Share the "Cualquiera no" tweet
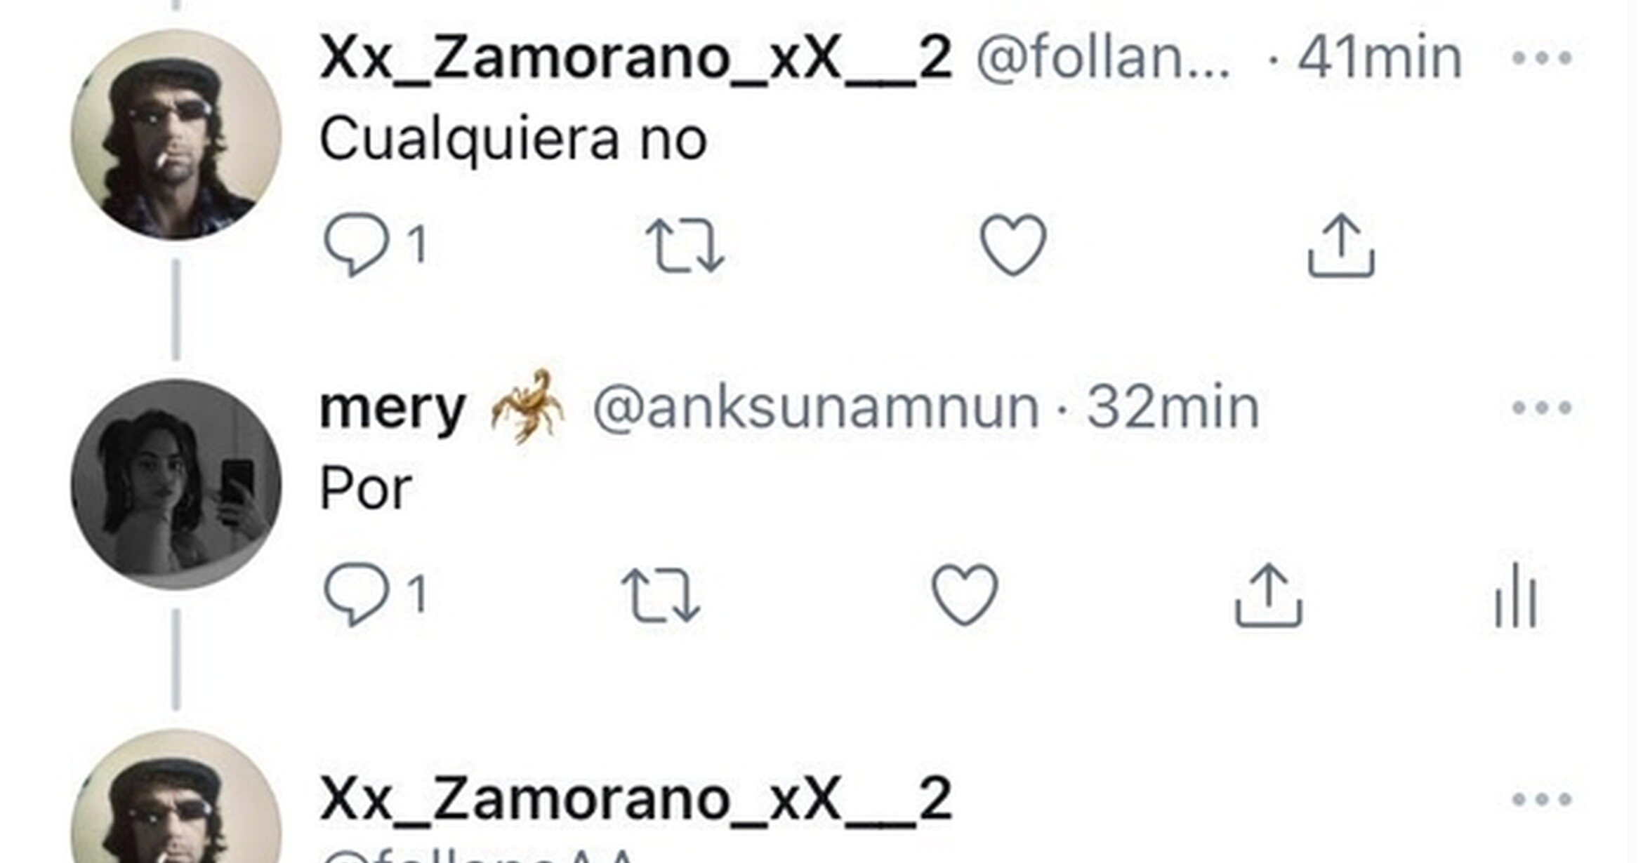This screenshot has width=1650, height=863. 1341,246
